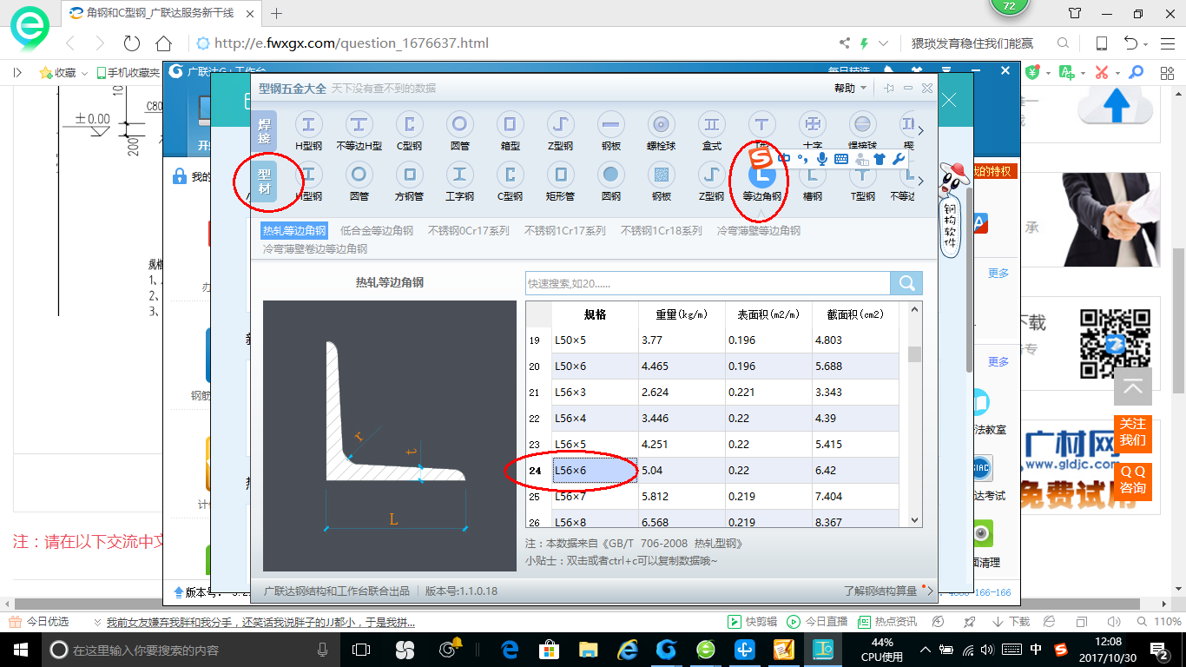1186x667 pixels.
Task: Click the 截面积(cm2) column header
Action: [x=855, y=314]
